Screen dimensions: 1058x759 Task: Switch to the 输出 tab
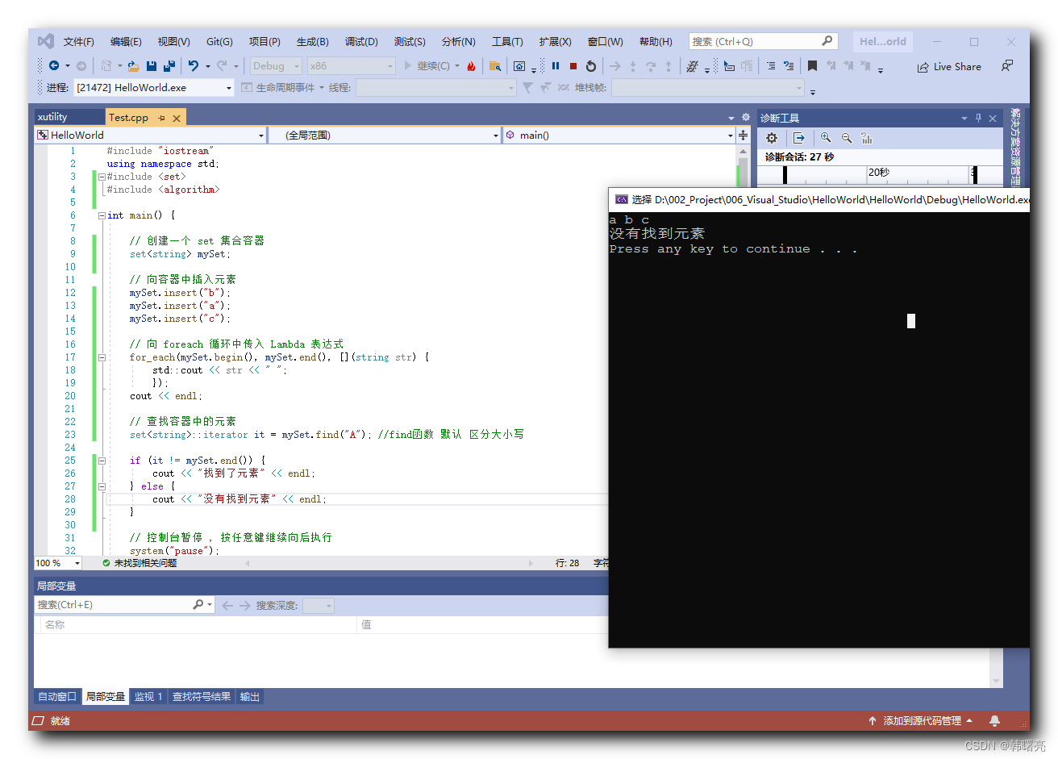[250, 696]
